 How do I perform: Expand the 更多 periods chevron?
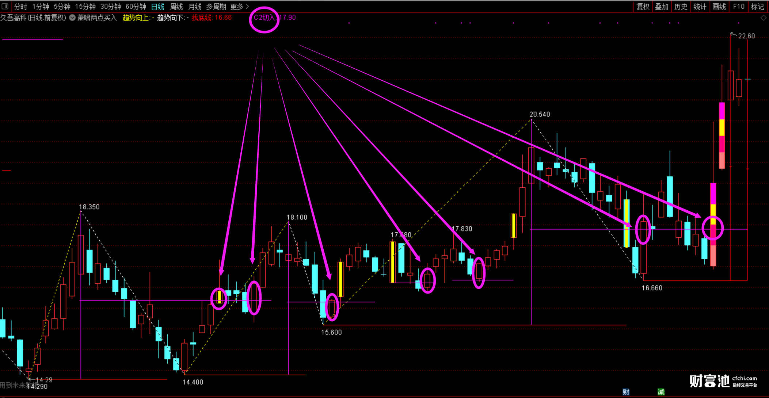click(247, 7)
